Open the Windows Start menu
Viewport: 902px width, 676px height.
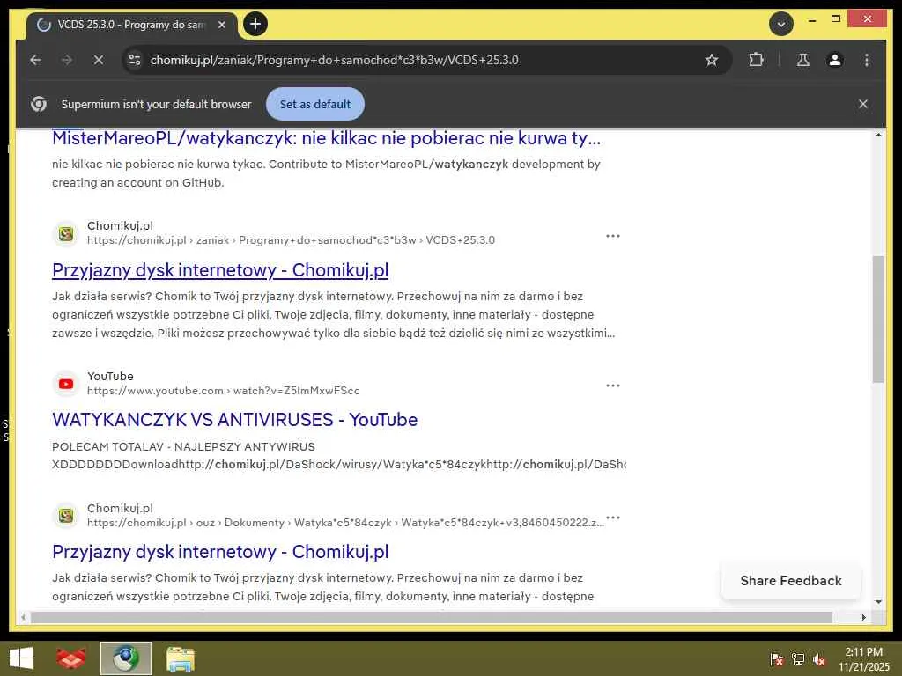[x=21, y=658]
